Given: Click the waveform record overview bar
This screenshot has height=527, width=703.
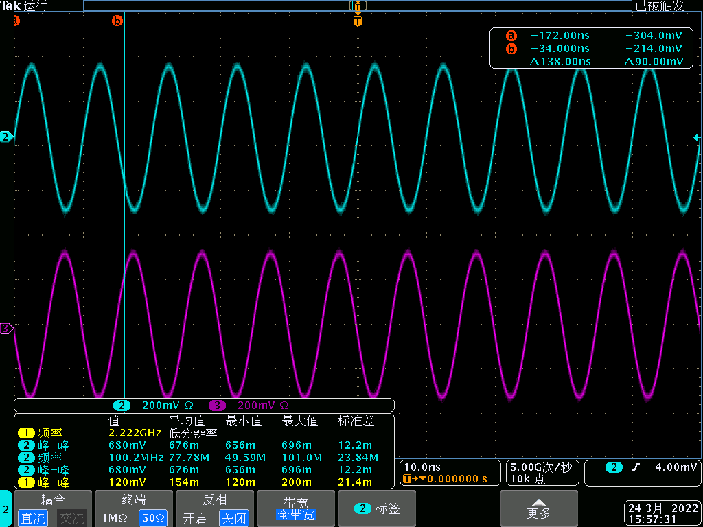Looking at the screenshot, I should [357, 5].
